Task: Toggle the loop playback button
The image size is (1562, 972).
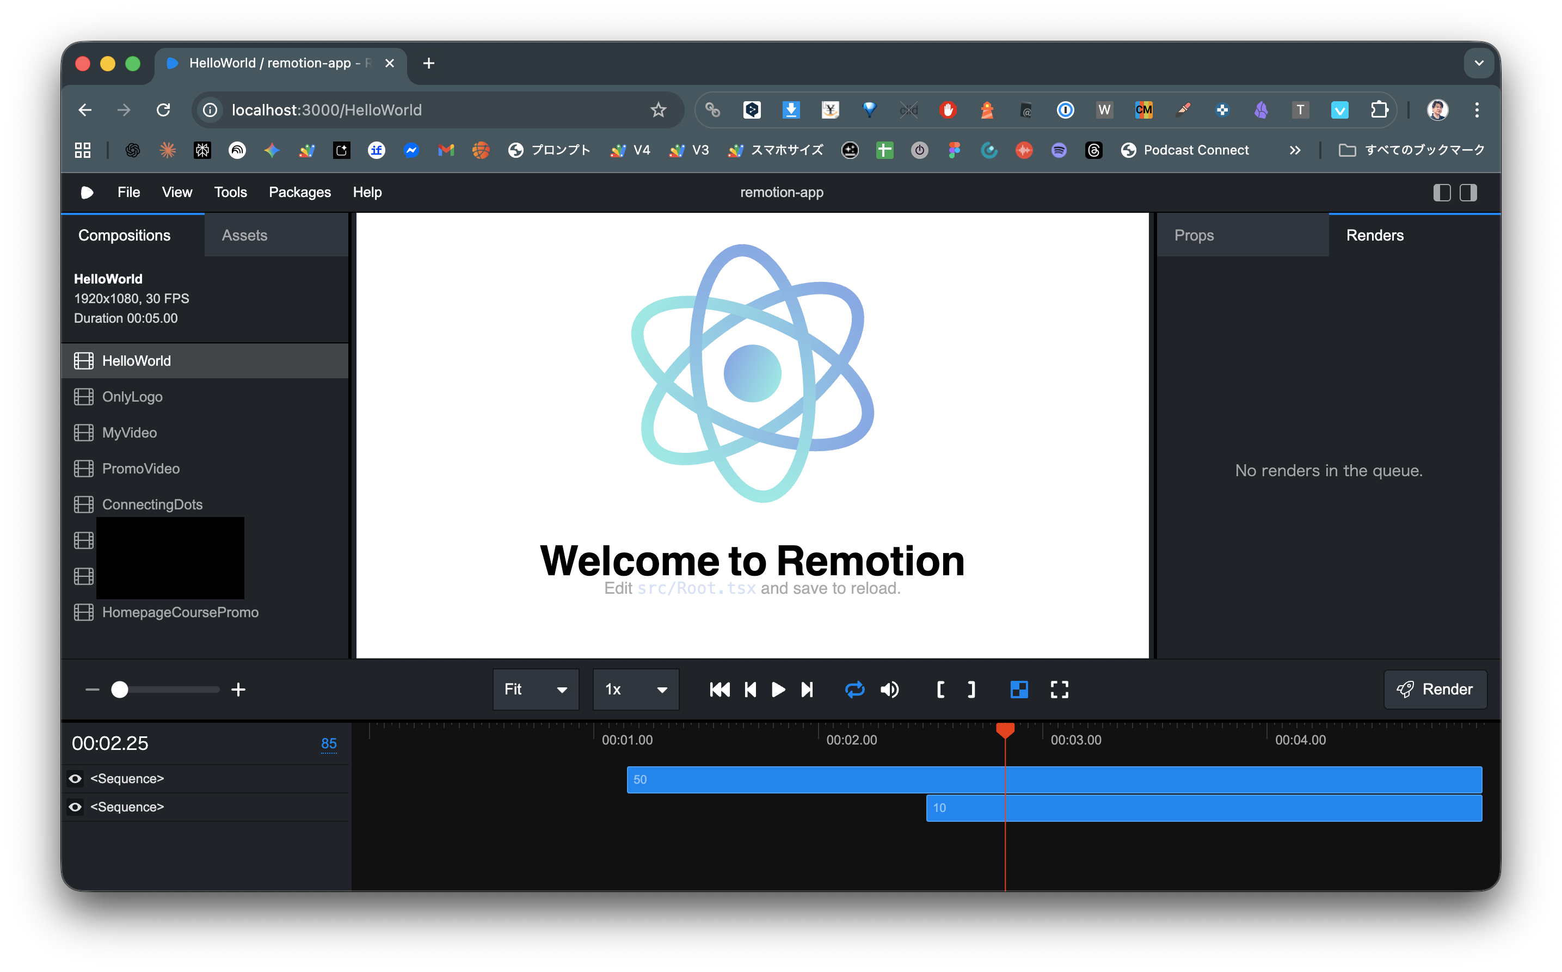Action: coord(854,690)
